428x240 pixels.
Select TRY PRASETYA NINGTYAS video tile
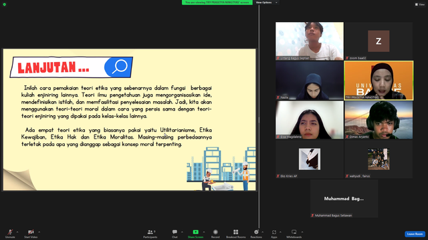tap(379, 81)
